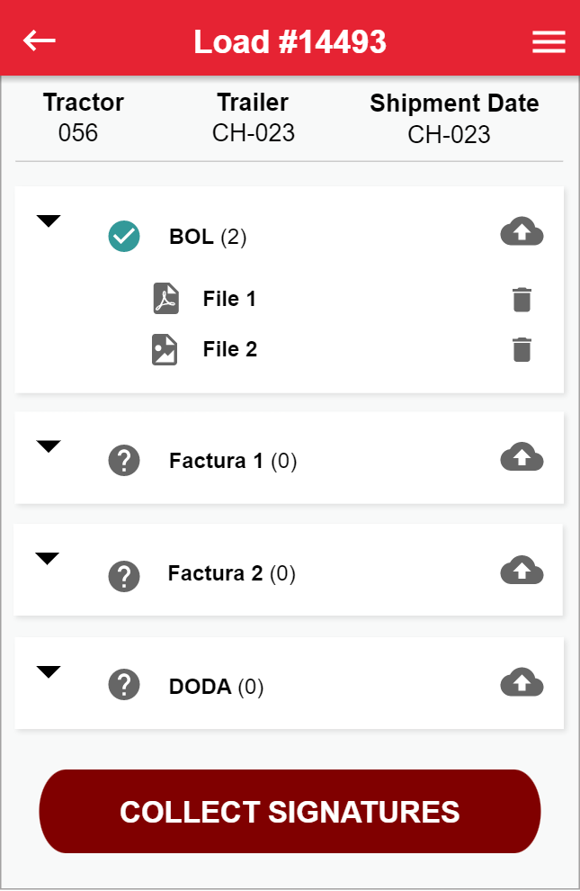Click the File 2 image icon
This screenshot has height=891, width=580.
click(x=165, y=349)
